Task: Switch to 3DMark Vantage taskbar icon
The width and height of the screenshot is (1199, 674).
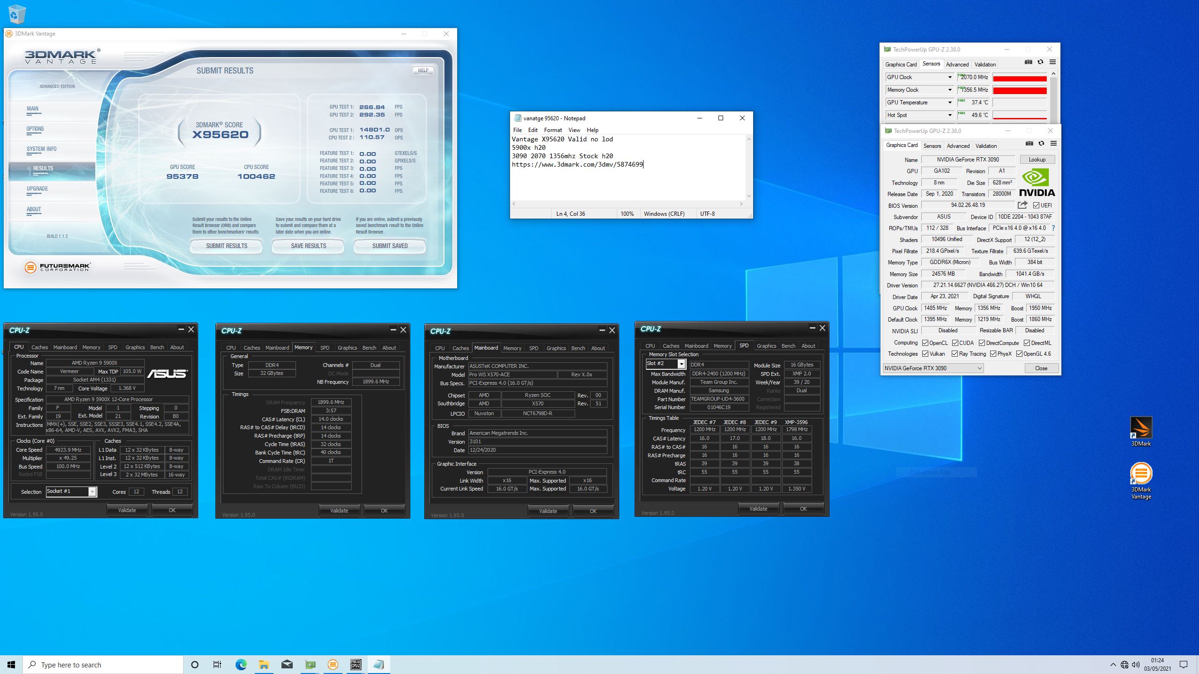Action: tap(333, 665)
